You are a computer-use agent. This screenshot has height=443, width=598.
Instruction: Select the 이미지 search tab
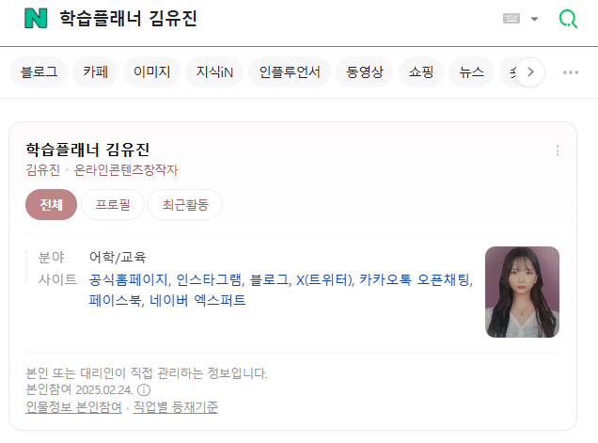(x=151, y=72)
